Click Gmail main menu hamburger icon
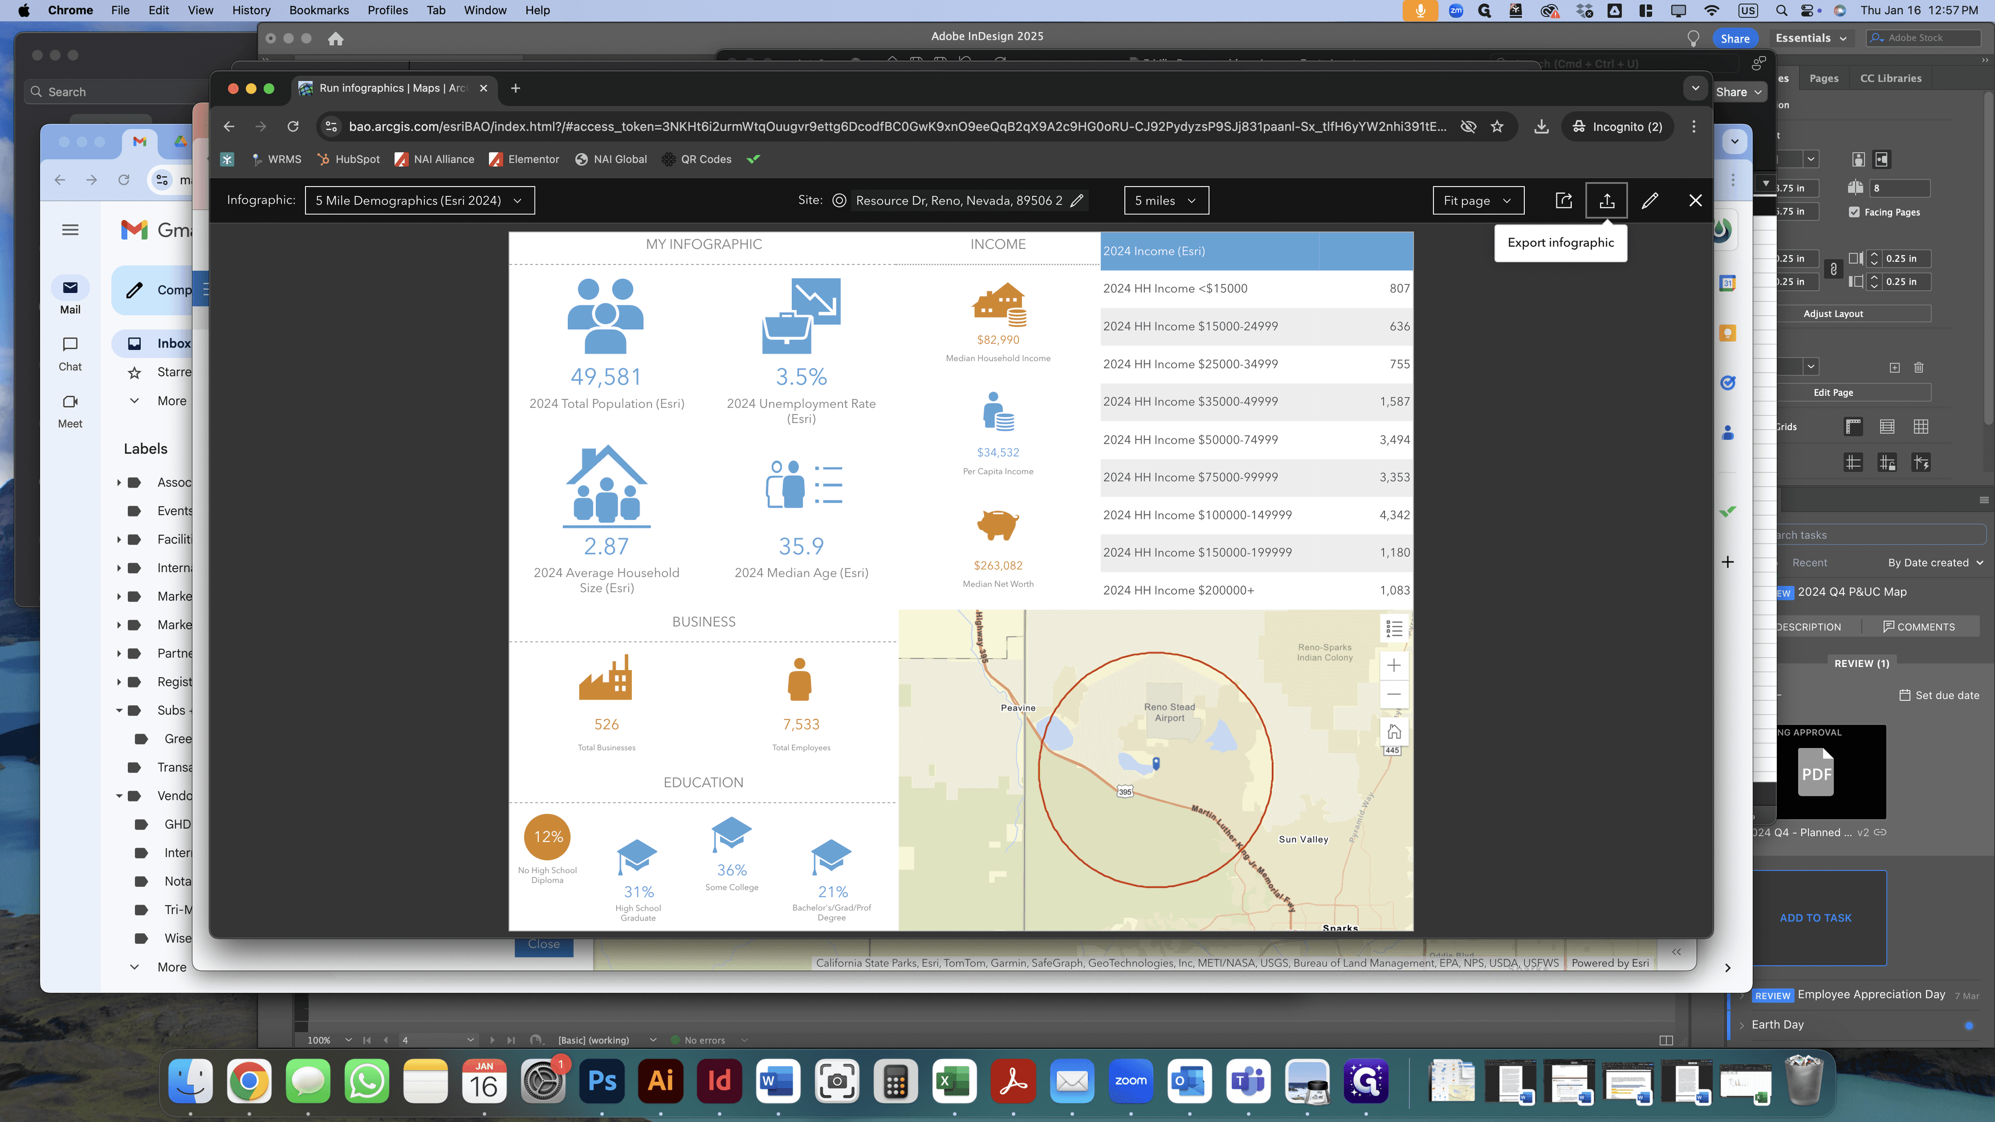The height and width of the screenshot is (1122, 1995). (70, 229)
